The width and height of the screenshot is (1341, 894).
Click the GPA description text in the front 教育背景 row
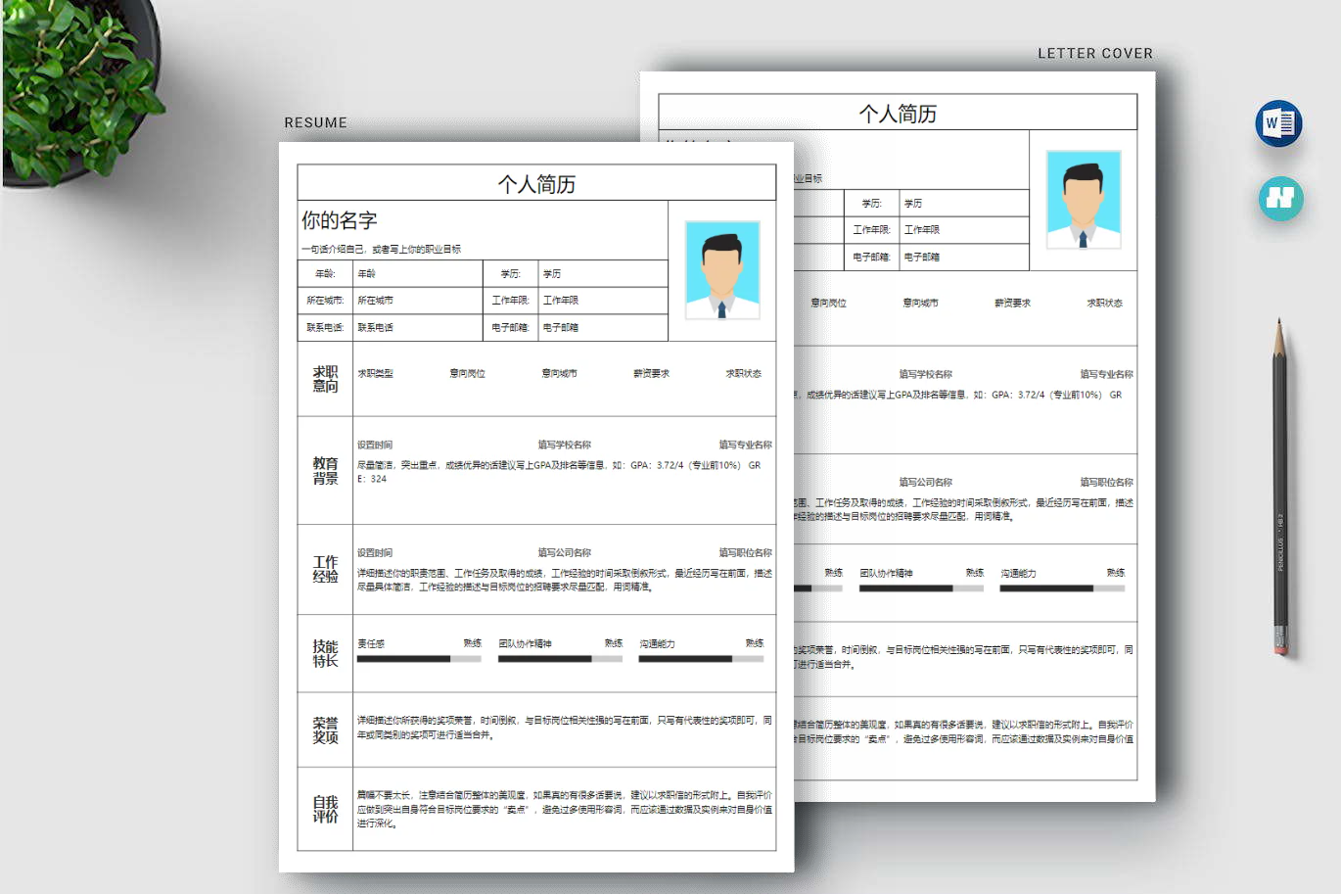[559, 472]
